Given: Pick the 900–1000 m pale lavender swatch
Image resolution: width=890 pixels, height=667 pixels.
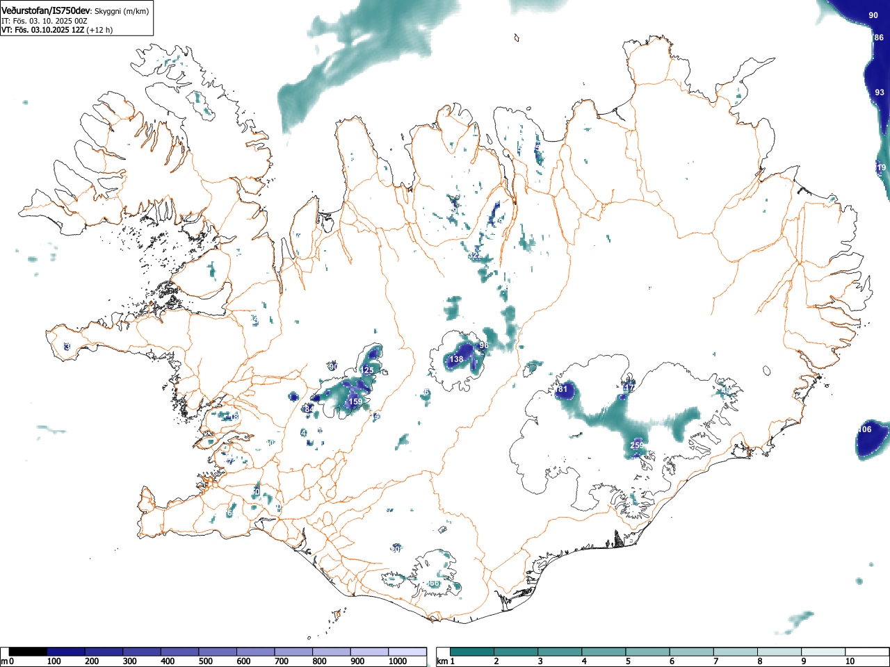Looking at the screenshot, I should 370,652.
